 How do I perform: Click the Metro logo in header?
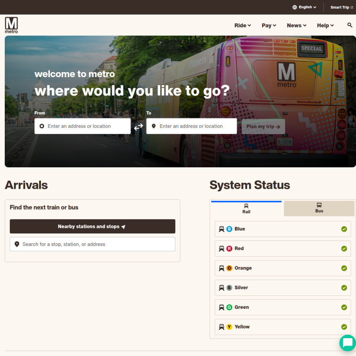pos(11,25)
